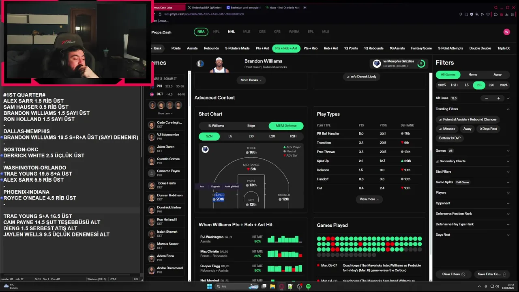
Task: Click the Alt Lines minus stepper
Action: click(487, 98)
